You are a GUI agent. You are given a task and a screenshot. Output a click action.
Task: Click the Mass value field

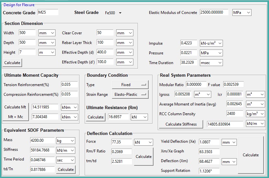[x=43, y=140]
